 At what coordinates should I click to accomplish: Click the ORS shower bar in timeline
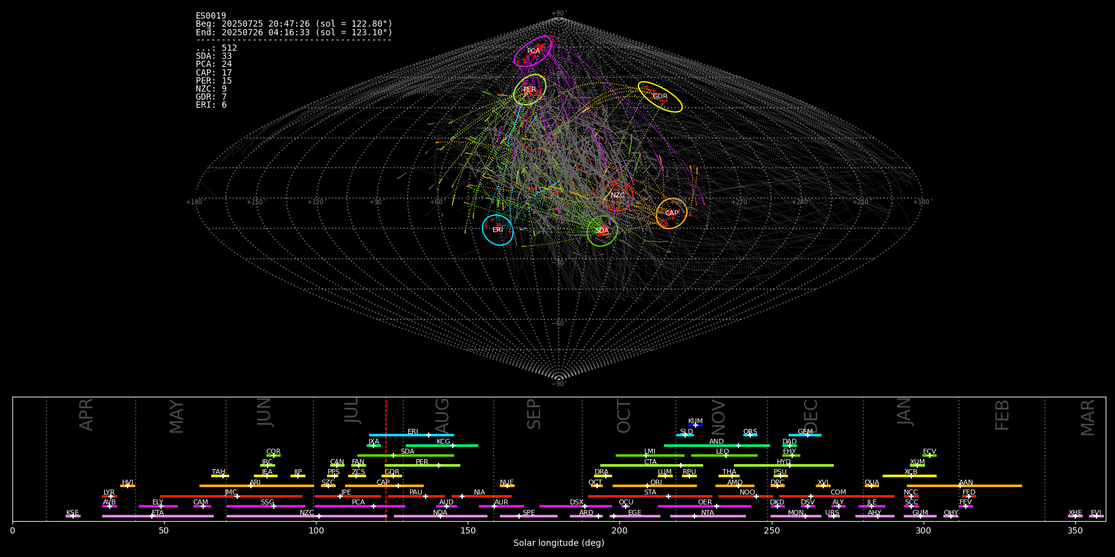(750, 435)
